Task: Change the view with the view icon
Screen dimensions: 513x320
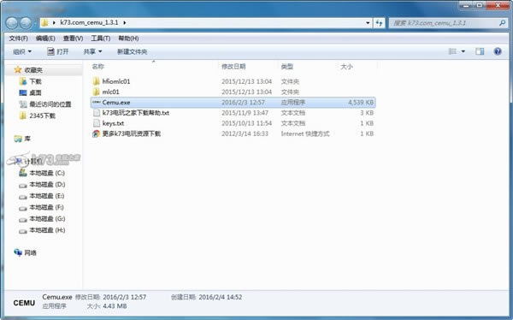Action: (452, 51)
